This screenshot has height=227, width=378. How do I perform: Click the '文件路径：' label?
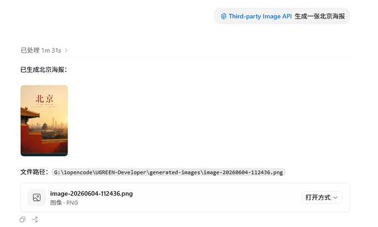click(35, 172)
